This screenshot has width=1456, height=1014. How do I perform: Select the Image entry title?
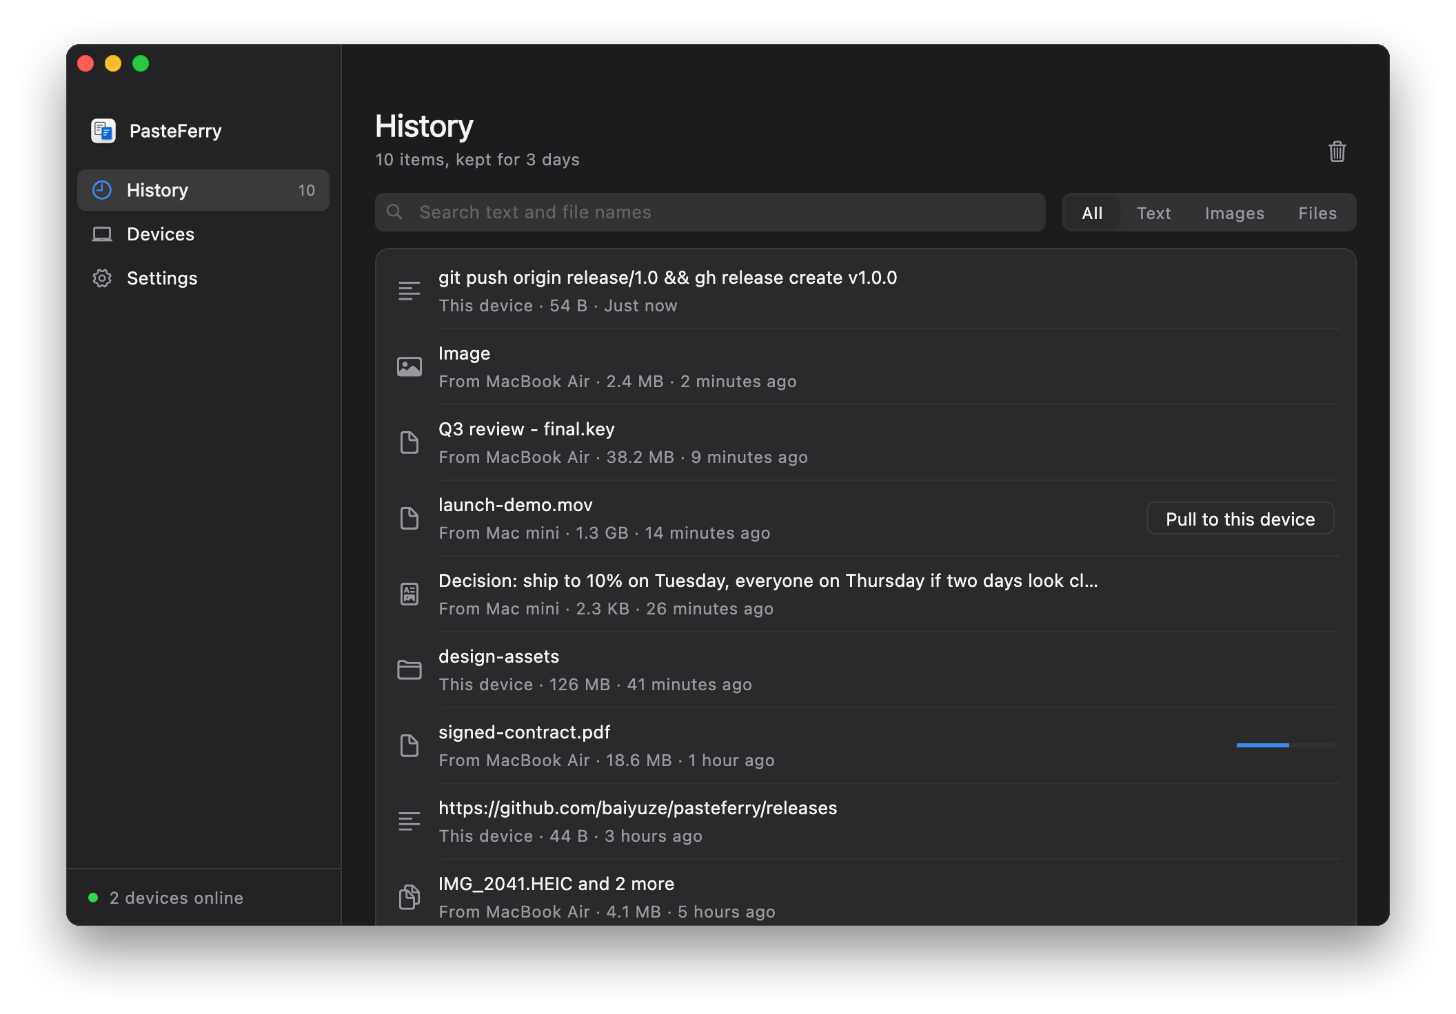point(464,353)
